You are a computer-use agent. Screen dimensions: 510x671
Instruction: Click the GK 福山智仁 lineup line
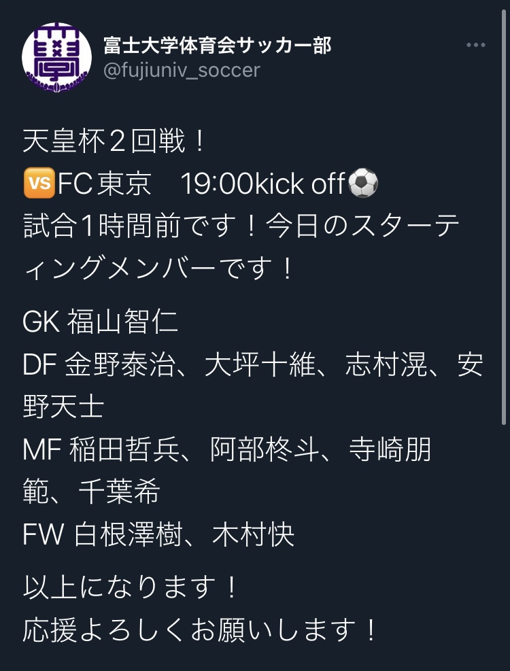100,322
